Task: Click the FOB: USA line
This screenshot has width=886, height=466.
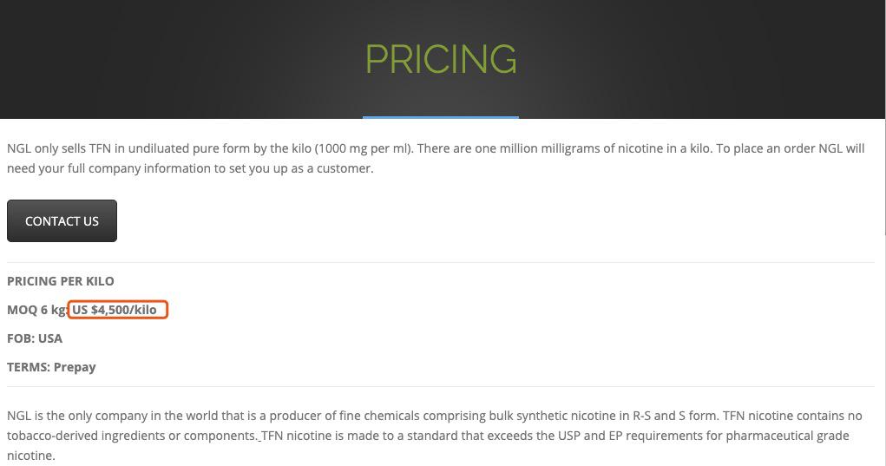Action: pos(35,338)
